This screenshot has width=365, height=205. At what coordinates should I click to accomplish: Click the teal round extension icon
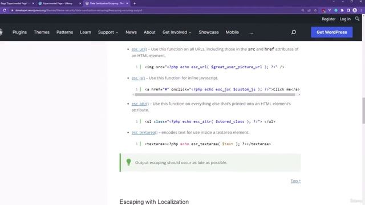[x=336, y=10]
